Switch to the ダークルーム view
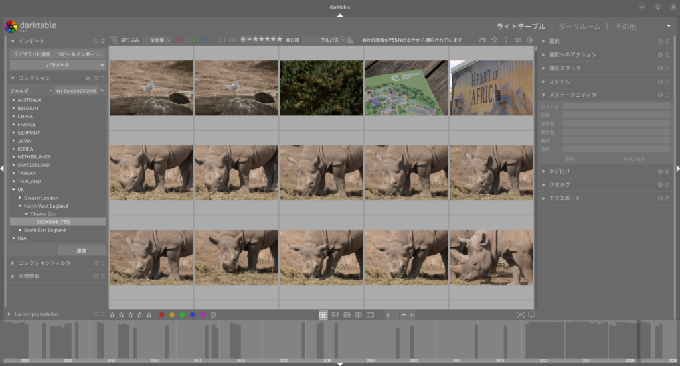The height and width of the screenshot is (366, 680). (x=580, y=27)
